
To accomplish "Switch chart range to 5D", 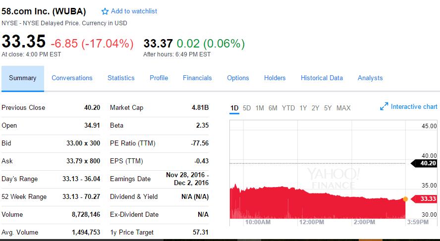I will point(247,108).
